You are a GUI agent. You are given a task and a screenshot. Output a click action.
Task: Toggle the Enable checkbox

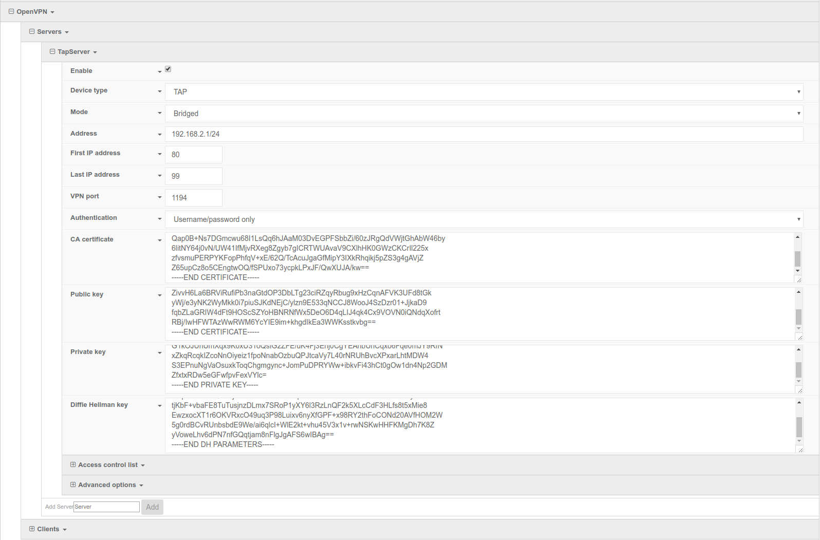pyautogui.click(x=168, y=69)
